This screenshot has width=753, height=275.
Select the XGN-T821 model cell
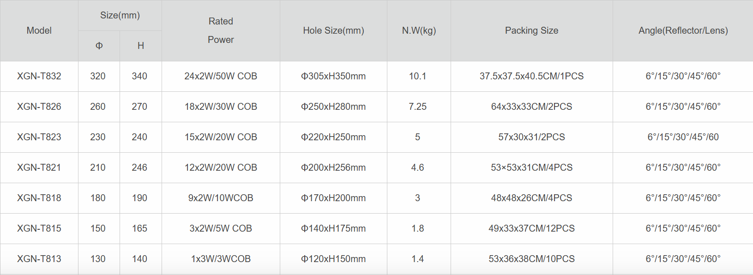pos(39,167)
